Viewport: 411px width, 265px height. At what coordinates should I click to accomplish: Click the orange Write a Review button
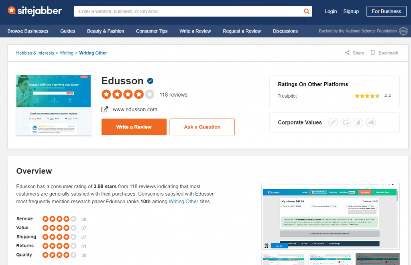tap(134, 127)
